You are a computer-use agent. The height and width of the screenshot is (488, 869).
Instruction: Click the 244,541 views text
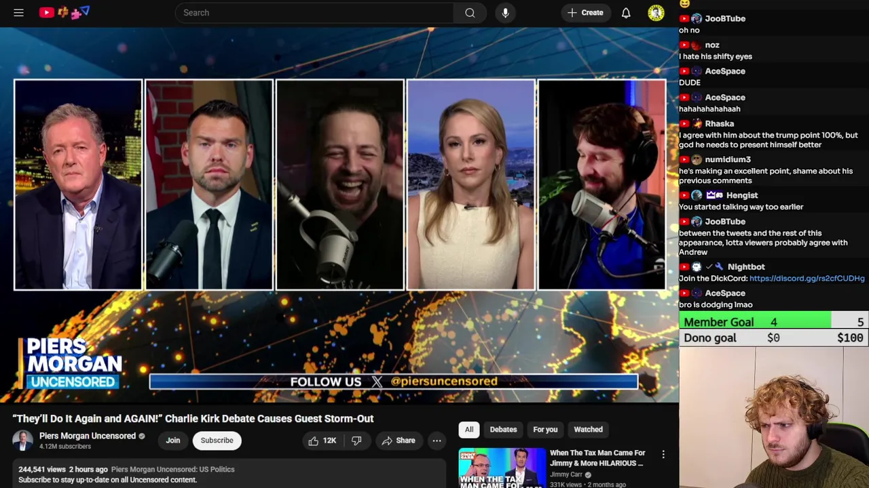tap(42, 469)
